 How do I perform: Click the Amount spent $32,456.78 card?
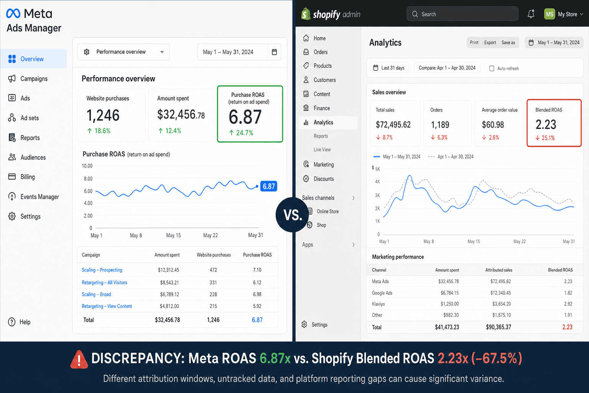tap(181, 115)
